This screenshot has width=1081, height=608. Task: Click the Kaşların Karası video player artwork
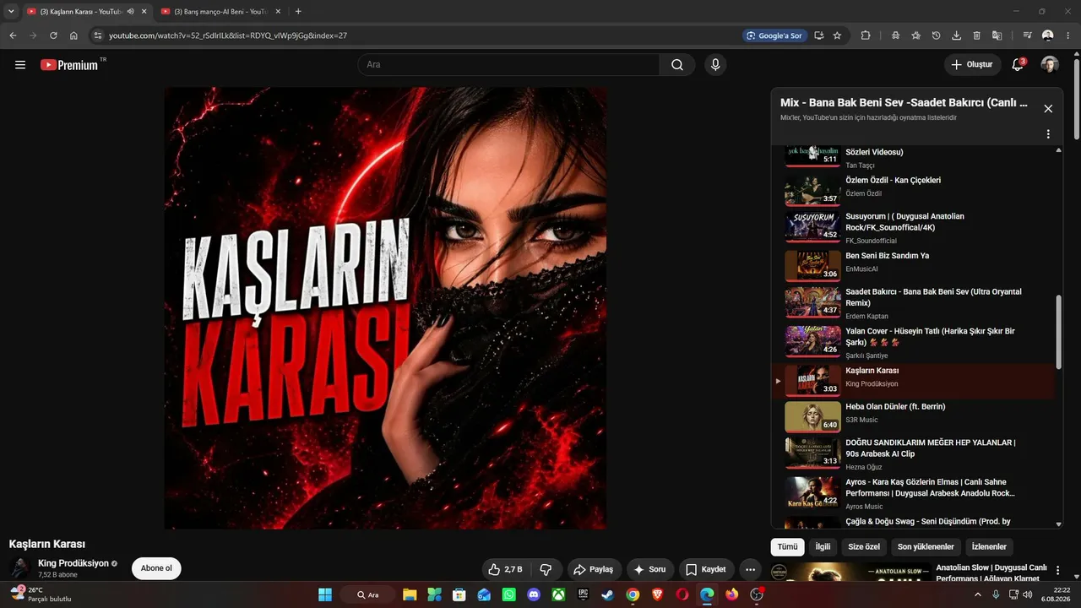pyautogui.click(x=385, y=308)
